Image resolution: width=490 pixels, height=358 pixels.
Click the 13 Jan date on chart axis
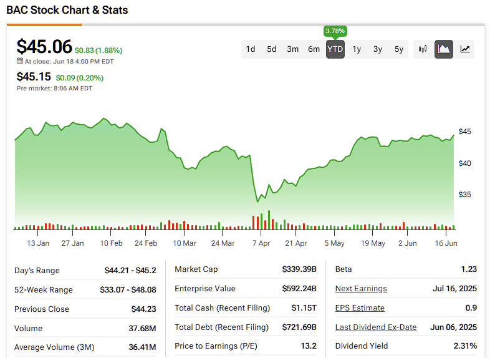[x=38, y=243]
